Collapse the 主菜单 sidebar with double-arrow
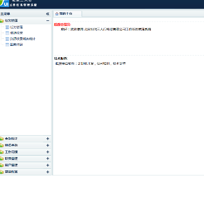 tap(47, 14)
